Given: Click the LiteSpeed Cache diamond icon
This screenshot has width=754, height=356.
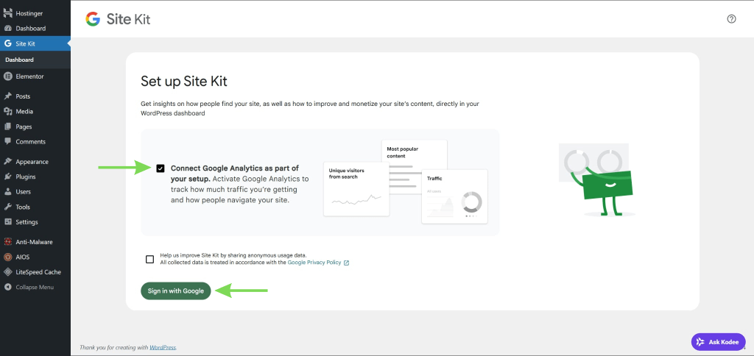Looking at the screenshot, I should point(7,272).
